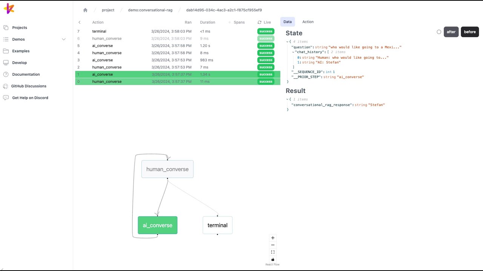Switch state view to after

pos(451,32)
